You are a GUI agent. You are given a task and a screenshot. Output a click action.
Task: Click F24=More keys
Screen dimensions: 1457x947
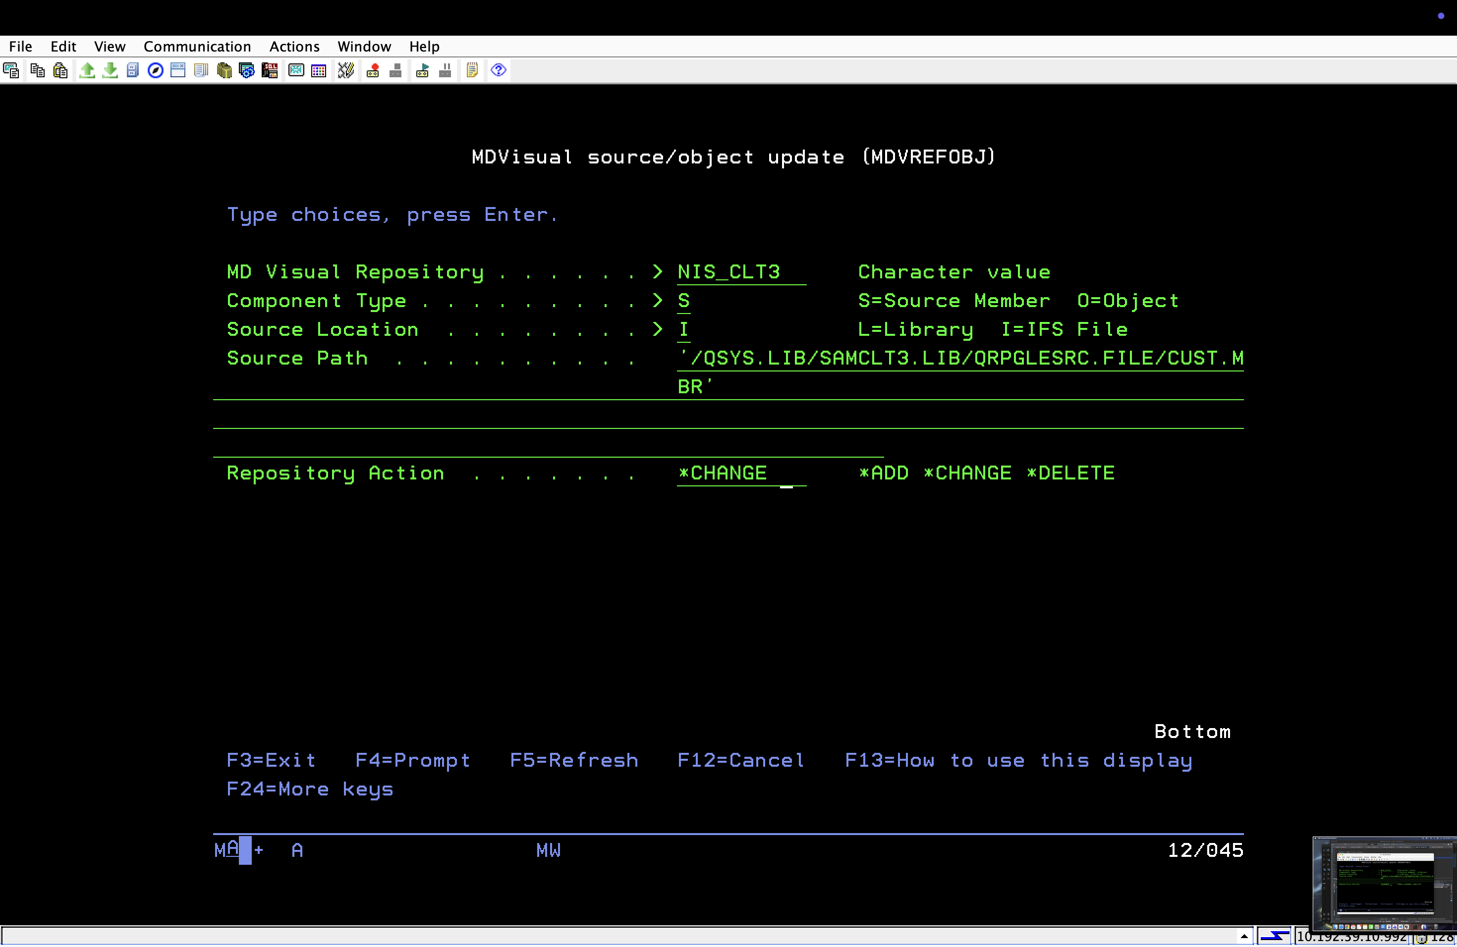point(310,790)
